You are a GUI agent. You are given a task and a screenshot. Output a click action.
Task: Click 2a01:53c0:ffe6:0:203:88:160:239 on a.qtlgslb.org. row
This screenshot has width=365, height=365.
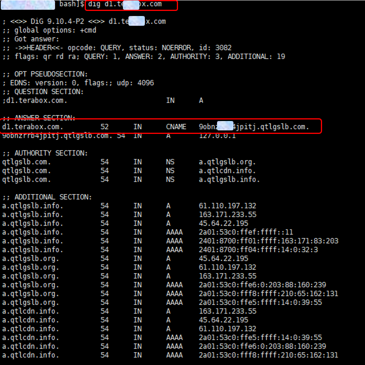click(262, 285)
